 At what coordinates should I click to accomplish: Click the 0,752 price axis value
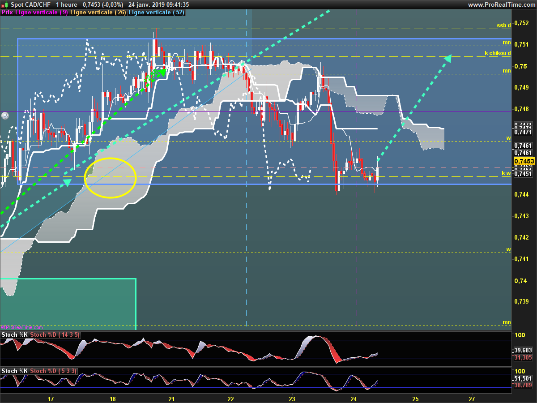[522, 23]
